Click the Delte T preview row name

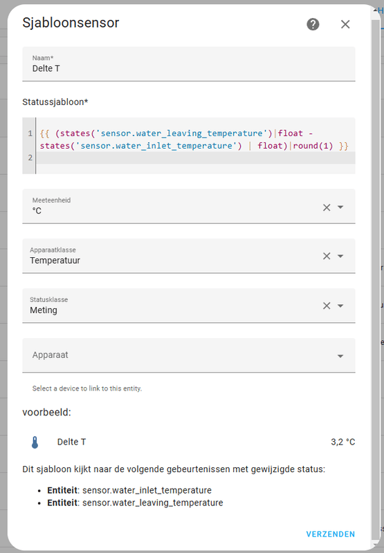(x=71, y=442)
